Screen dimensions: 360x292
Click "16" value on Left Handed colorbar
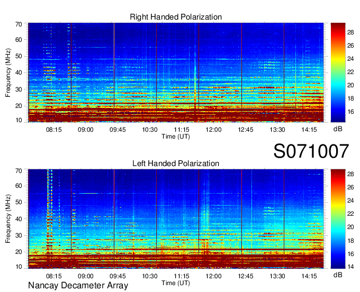(350, 254)
